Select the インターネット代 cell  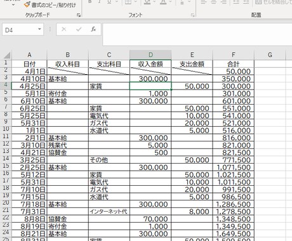(x=109, y=212)
